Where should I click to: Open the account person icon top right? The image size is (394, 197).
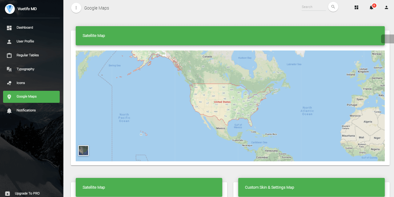point(386,7)
